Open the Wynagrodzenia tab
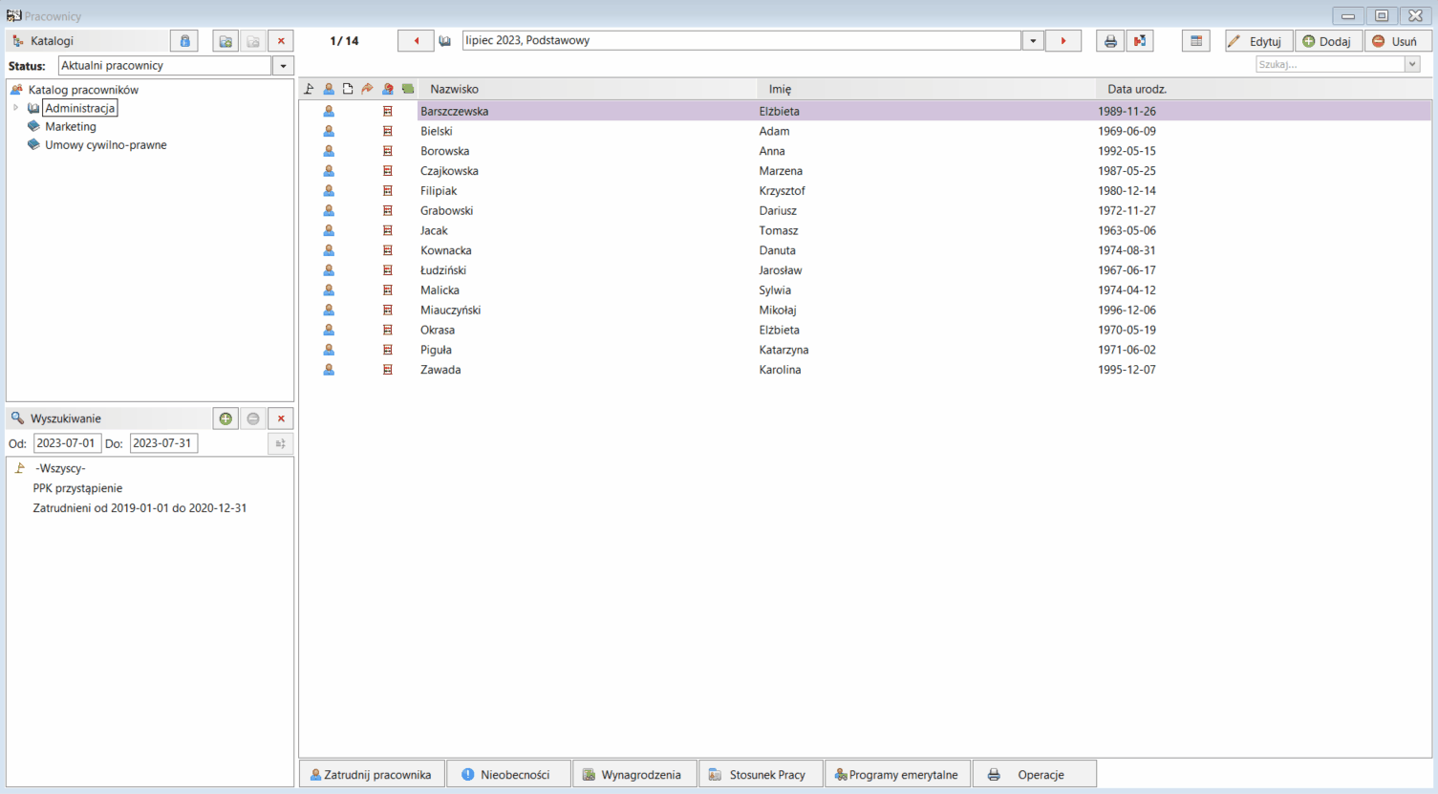 (x=634, y=774)
